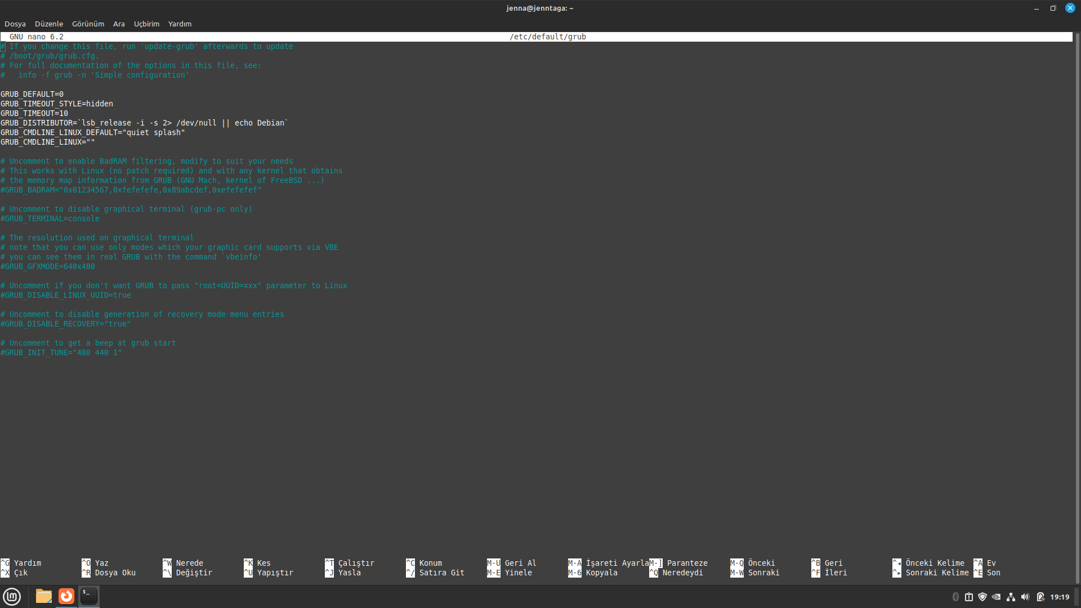Open the update manager shield icon
The image size is (1081, 608).
click(x=982, y=597)
